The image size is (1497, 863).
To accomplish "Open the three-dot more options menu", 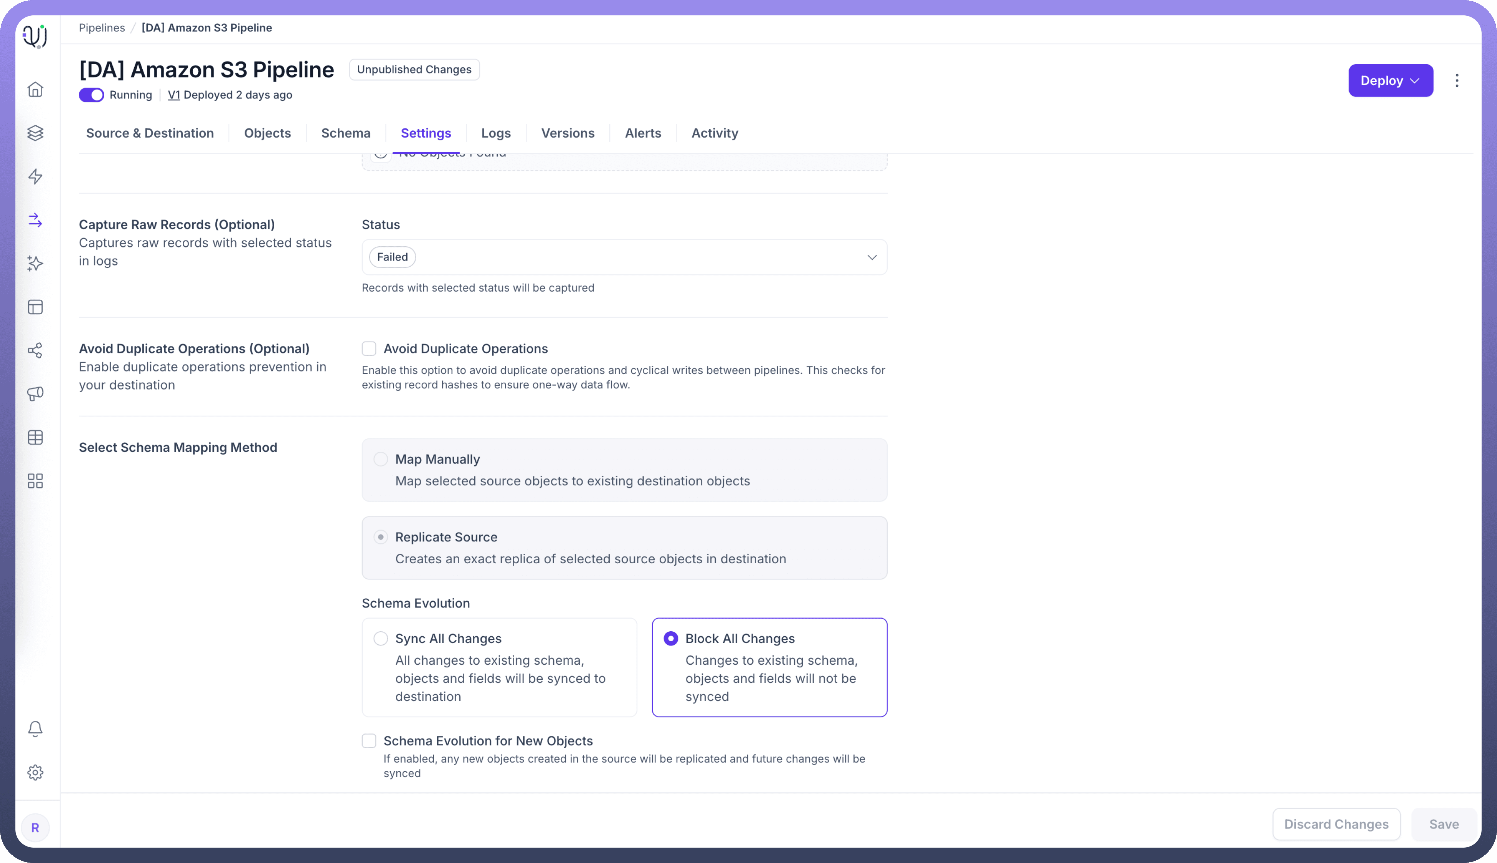I will (x=1457, y=81).
